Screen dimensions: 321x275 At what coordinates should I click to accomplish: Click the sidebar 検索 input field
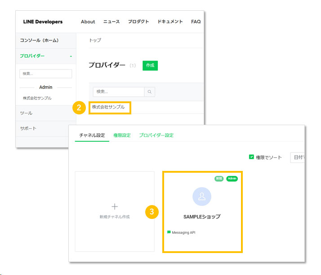(45, 74)
